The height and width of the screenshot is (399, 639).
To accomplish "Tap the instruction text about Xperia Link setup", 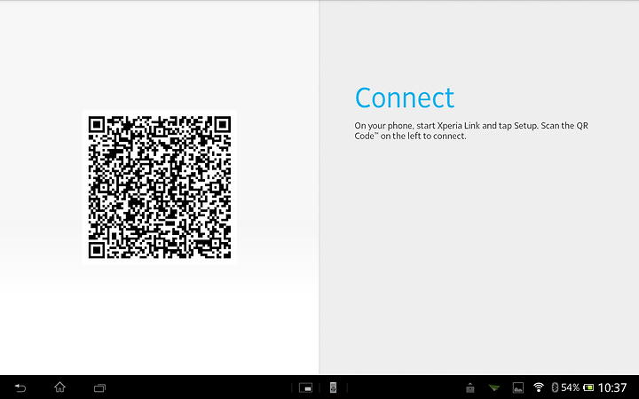I will pos(471,130).
